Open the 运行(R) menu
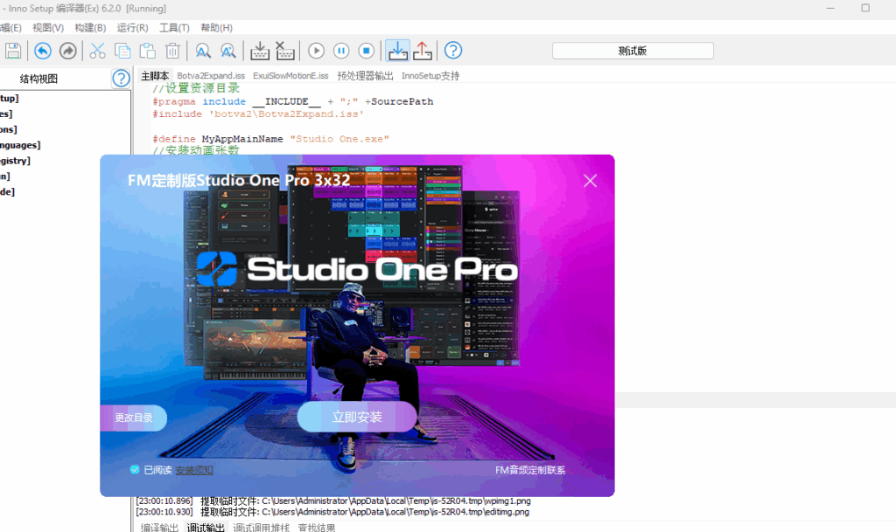 click(132, 27)
